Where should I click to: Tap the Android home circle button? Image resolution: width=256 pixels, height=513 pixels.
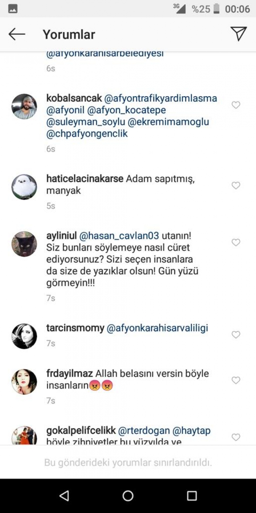(x=128, y=496)
